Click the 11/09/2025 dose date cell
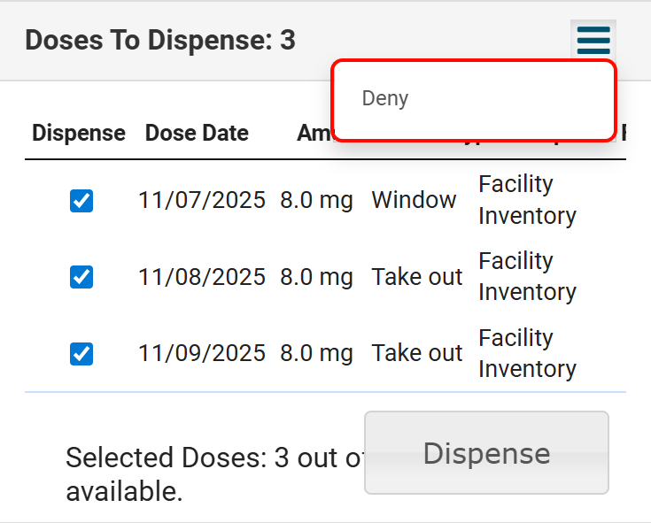This screenshot has width=651, height=523. pos(201,353)
